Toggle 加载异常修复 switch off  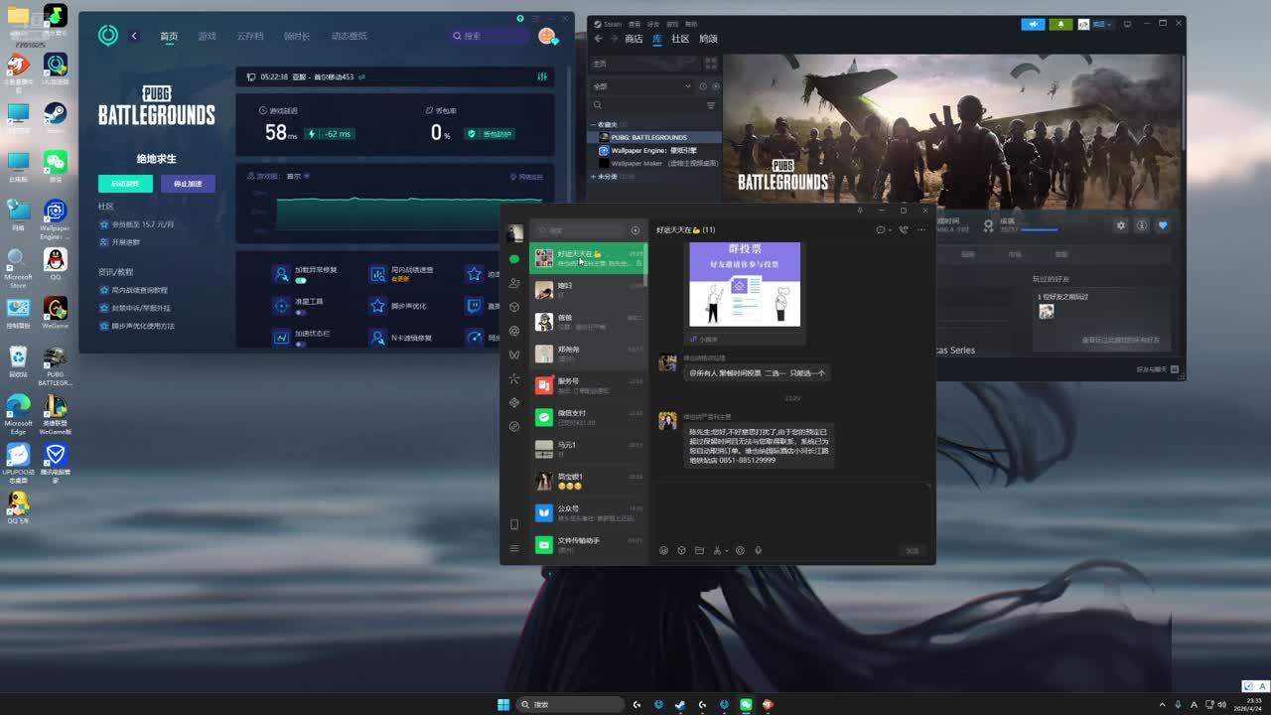[x=301, y=281]
